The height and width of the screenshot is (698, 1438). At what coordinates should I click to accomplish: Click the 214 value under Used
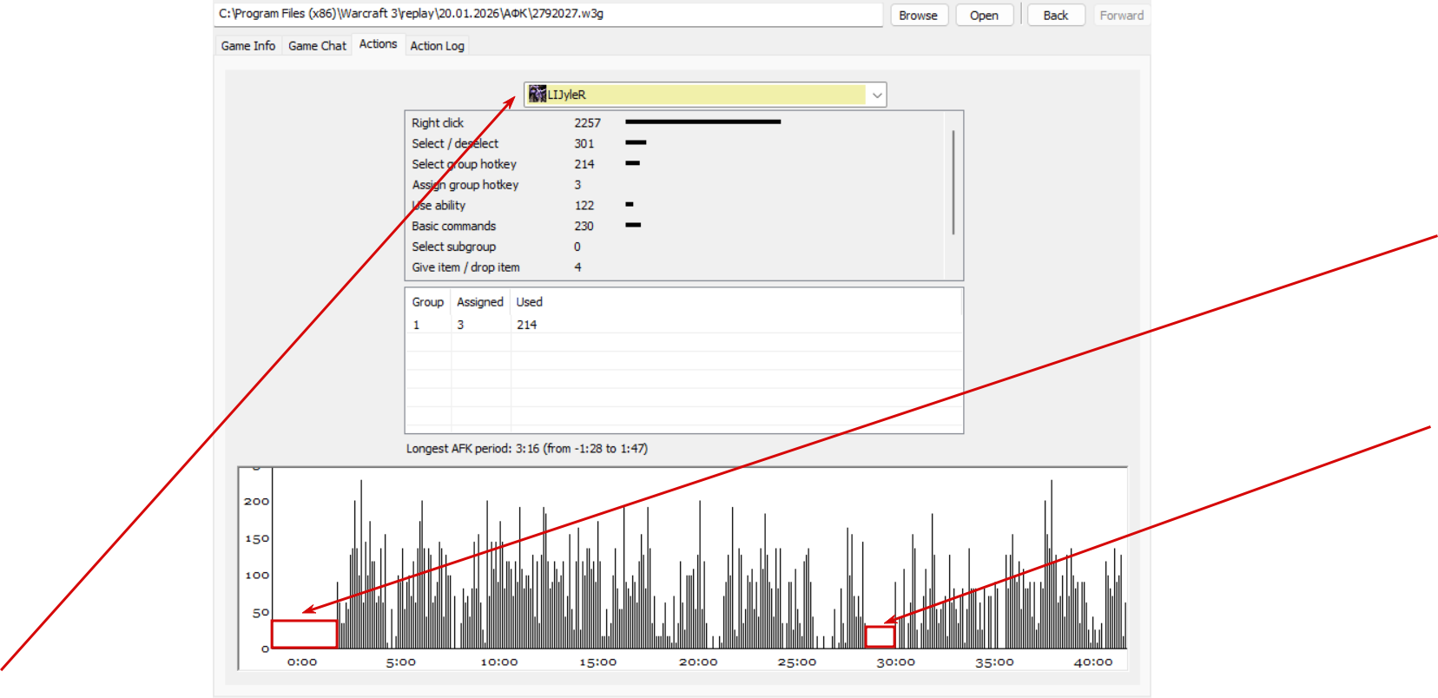tap(526, 325)
